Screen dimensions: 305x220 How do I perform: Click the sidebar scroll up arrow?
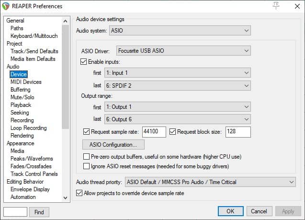pyautogui.click(x=65, y=21)
